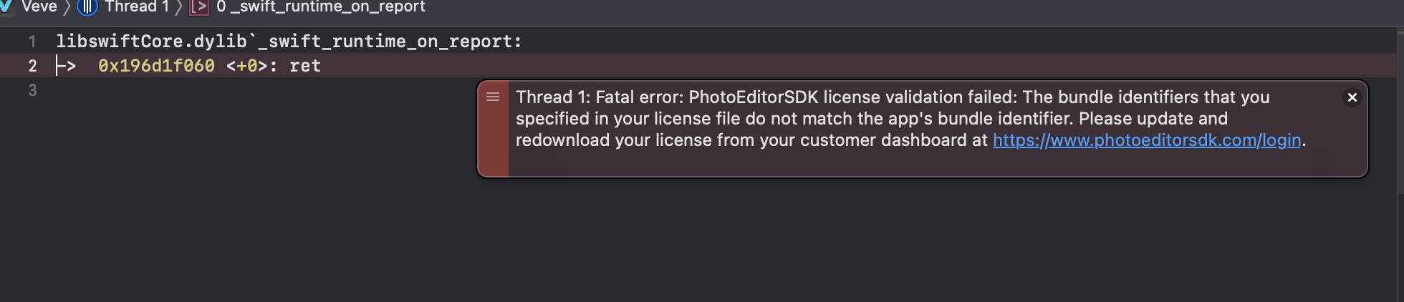Open the photoeditorsdk.com/login link
Image resolution: width=1404 pixels, height=302 pixels.
[x=1147, y=140]
